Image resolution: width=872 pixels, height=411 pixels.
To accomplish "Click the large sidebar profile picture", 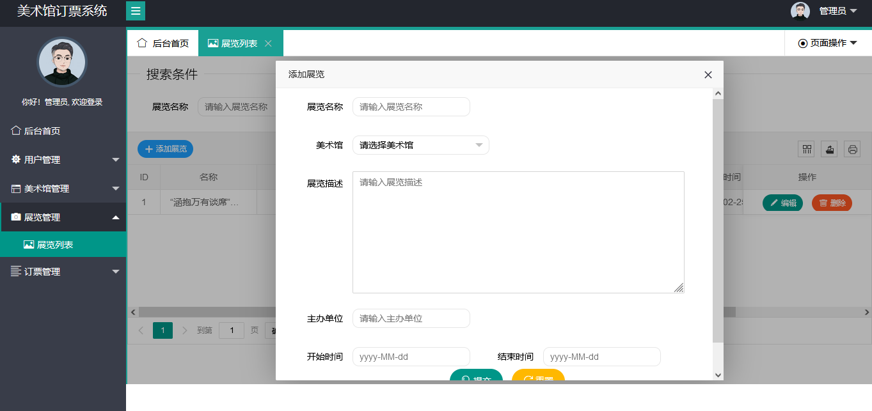I will 62,62.
